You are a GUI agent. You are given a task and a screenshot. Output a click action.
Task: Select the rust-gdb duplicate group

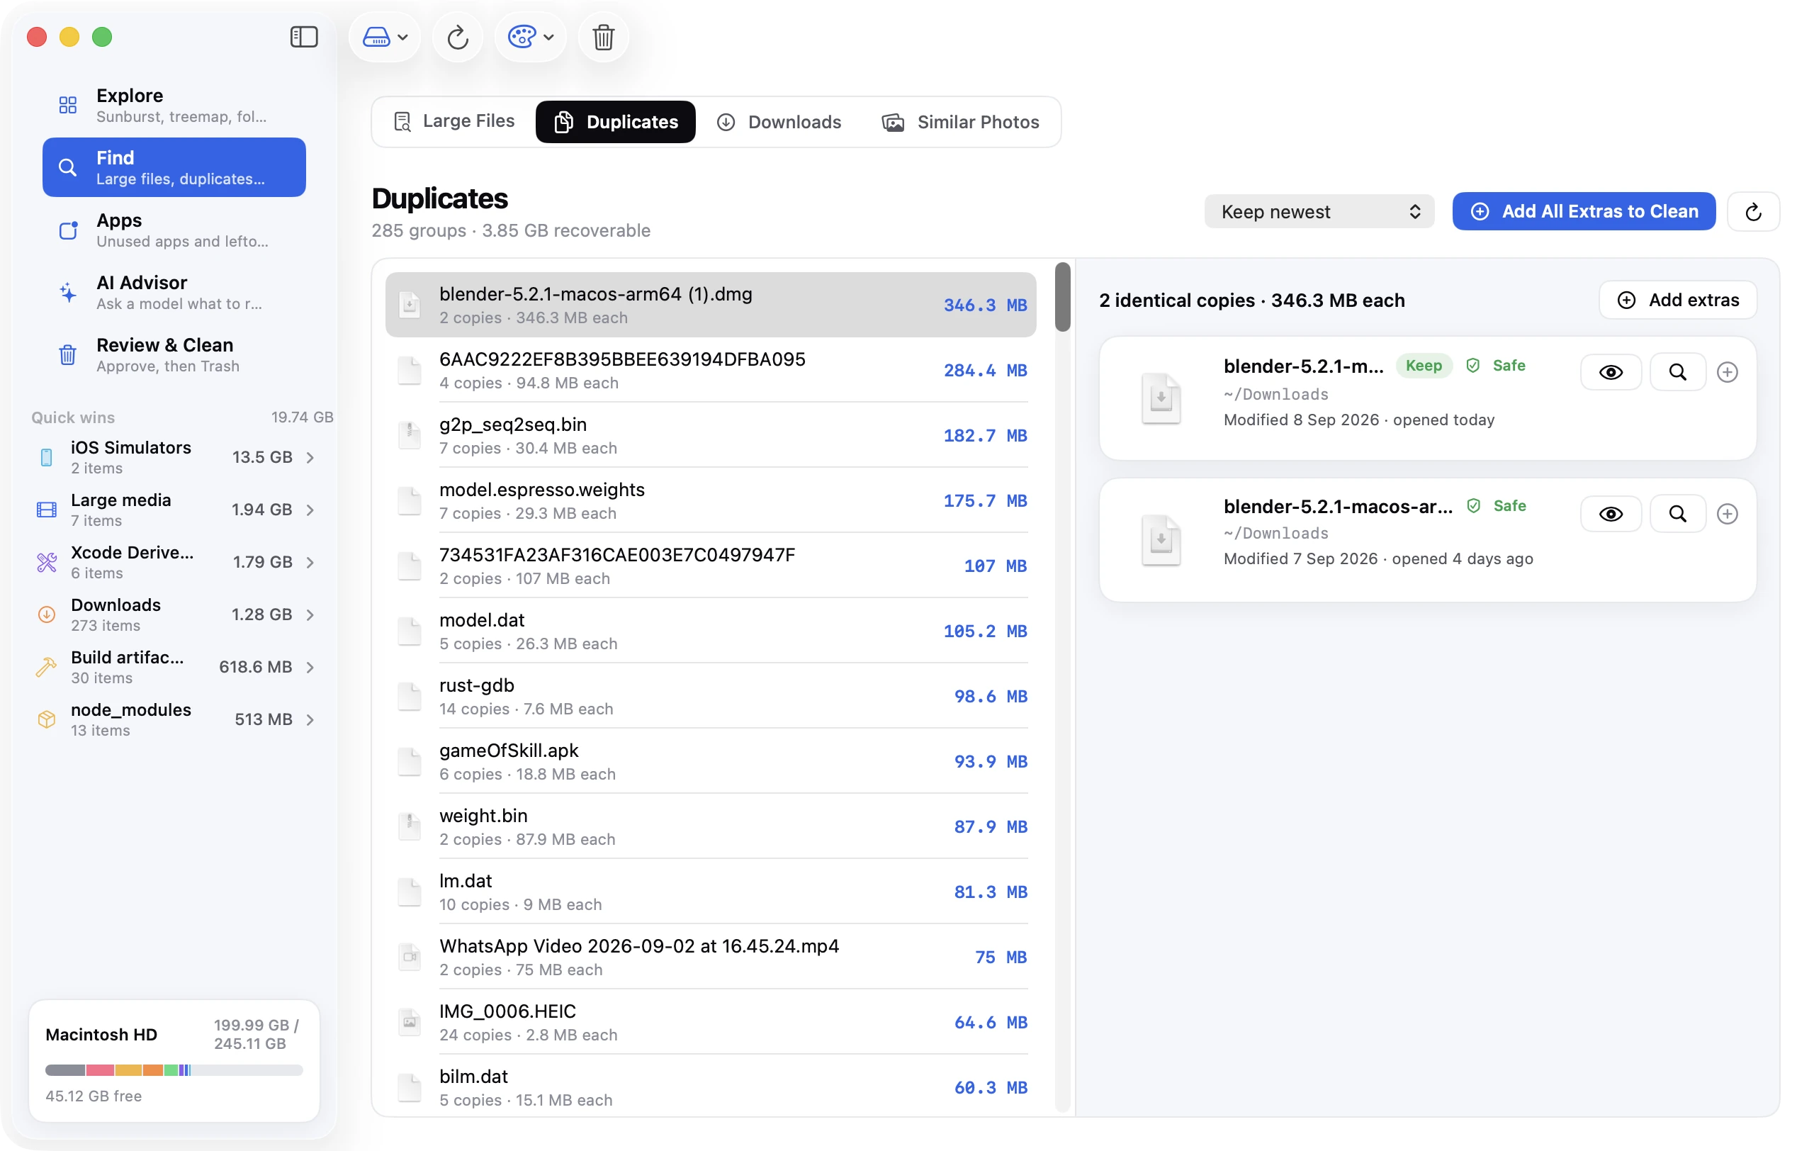(711, 696)
